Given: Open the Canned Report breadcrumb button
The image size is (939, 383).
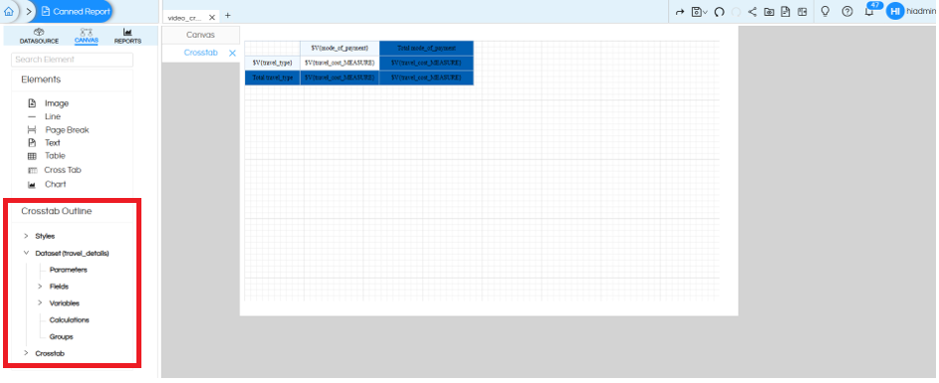Looking at the screenshot, I should pos(75,11).
